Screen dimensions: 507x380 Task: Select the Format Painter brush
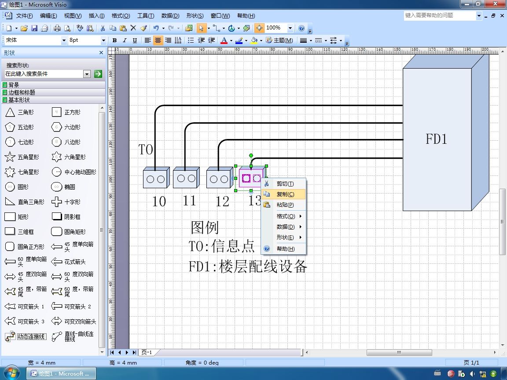[143, 29]
